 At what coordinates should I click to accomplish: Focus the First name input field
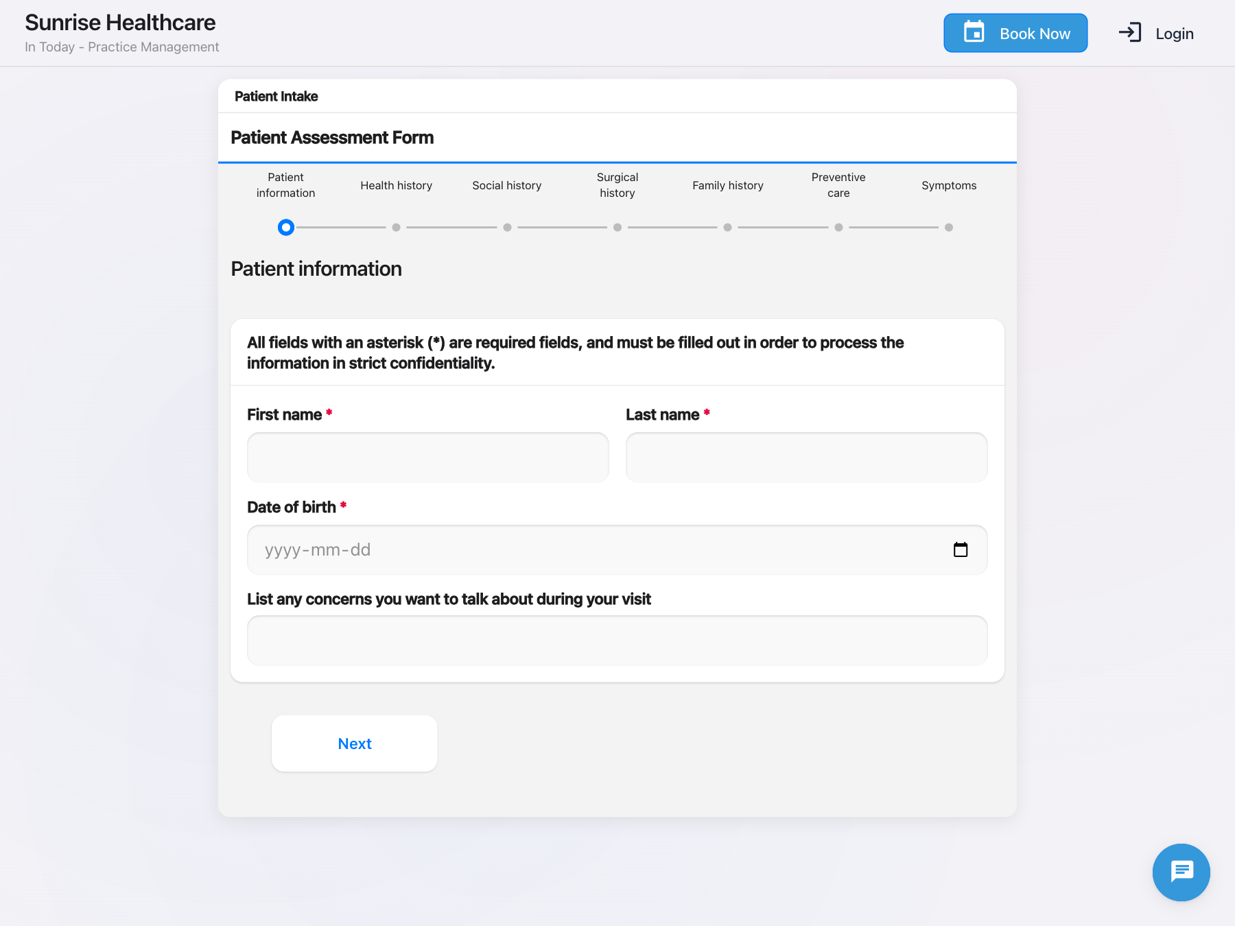(428, 457)
